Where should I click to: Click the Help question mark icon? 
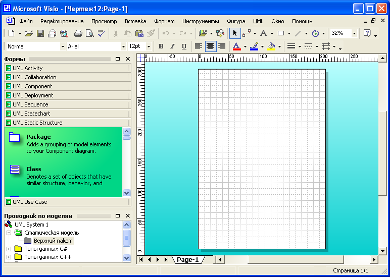click(367, 33)
